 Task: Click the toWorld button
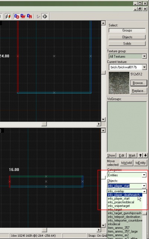coord(126,163)
